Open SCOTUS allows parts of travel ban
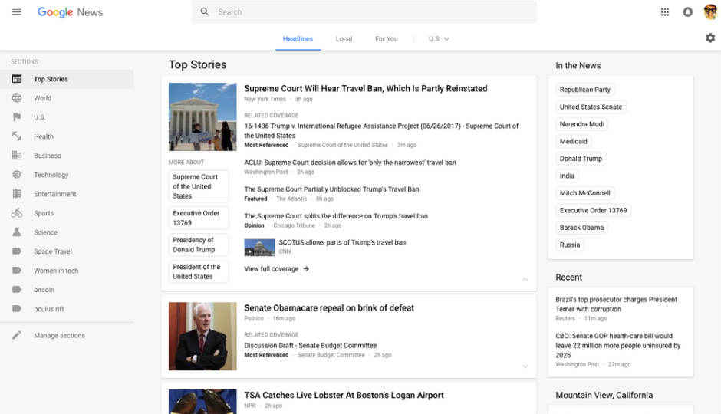 [342, 242]
